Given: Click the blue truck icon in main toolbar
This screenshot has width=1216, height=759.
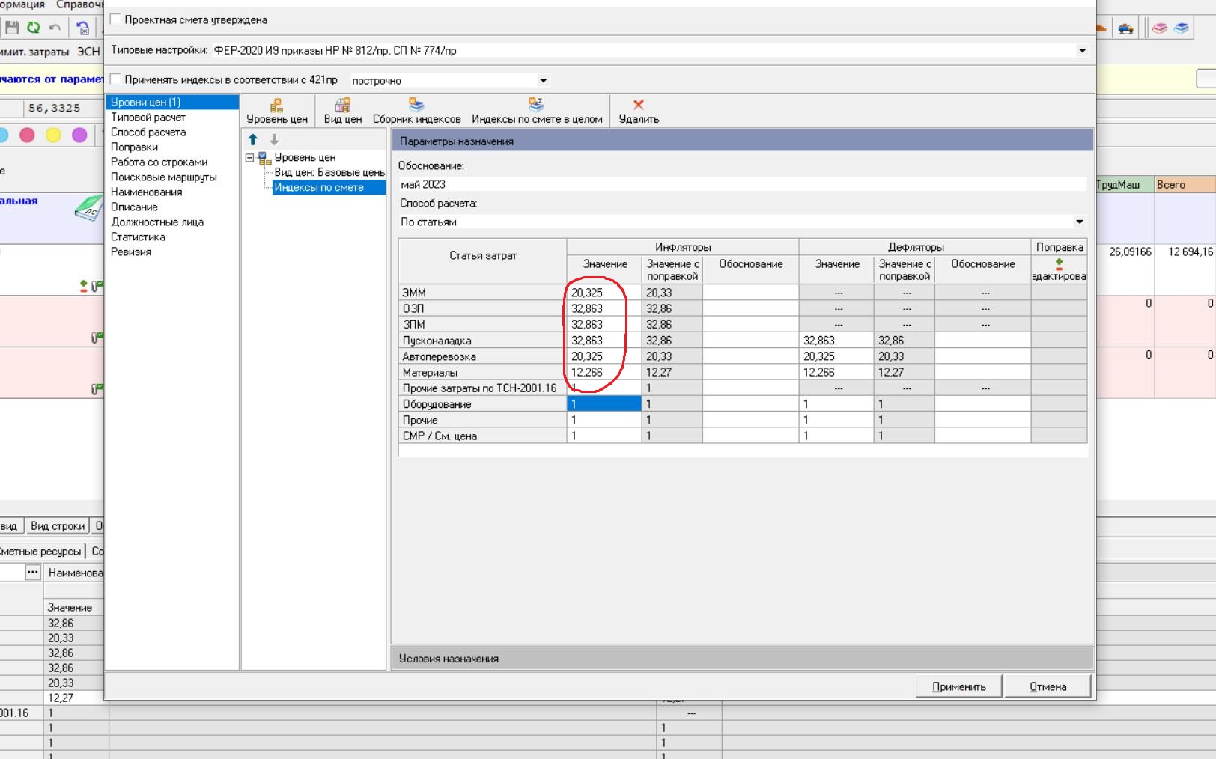Looking at the screenshot, I should [1125, 28].
